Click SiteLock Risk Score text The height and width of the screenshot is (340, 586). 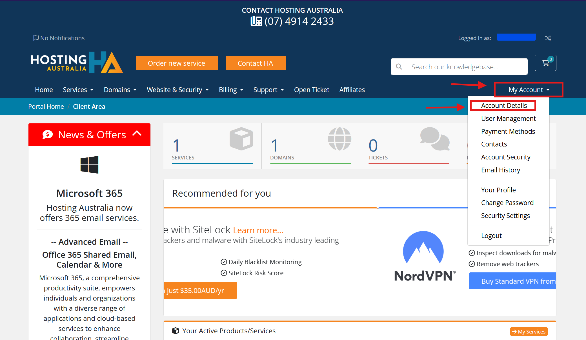click(256, 273)
